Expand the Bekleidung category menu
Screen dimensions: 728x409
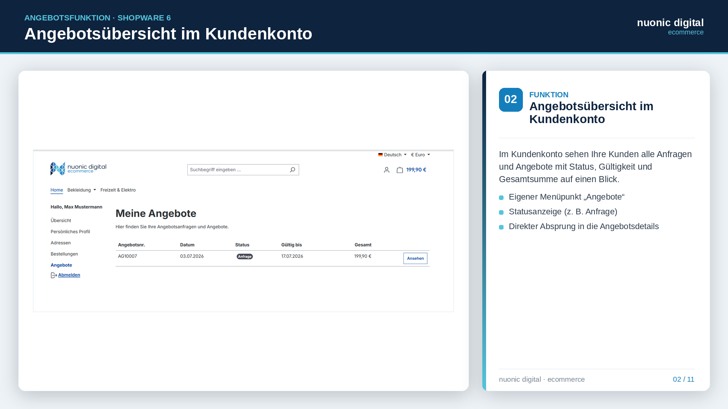[82, 190]
